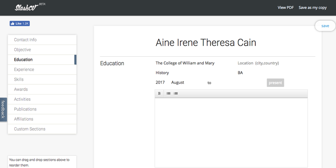Open the Affiliations section
The height and width of the screenshot is (168, 336).
pyautogui.click(x=42, y=119)
